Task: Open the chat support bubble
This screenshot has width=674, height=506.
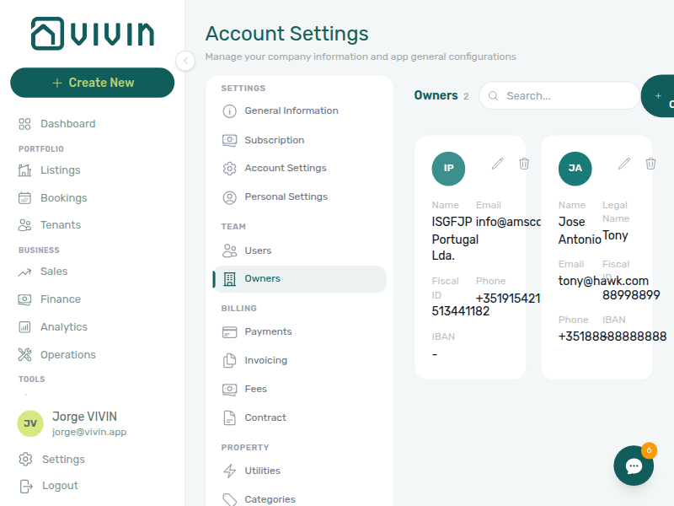Action: pyautogui.click(x=634, y=466)
